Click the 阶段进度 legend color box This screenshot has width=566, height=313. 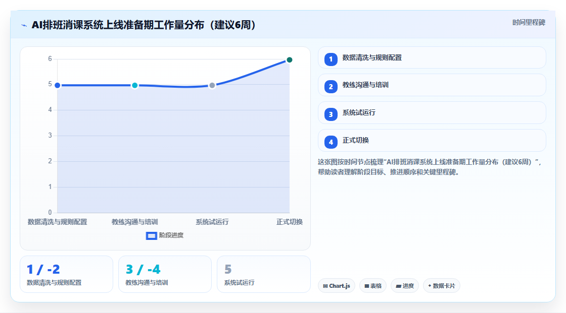tap(151, 236)
